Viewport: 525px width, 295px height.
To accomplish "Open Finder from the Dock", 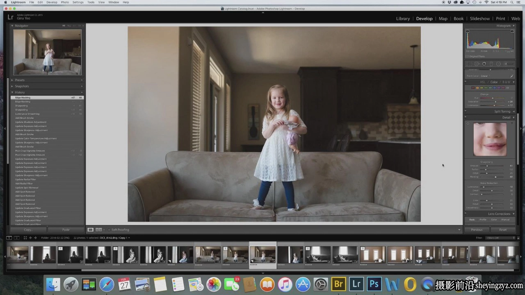I will 53,284.
